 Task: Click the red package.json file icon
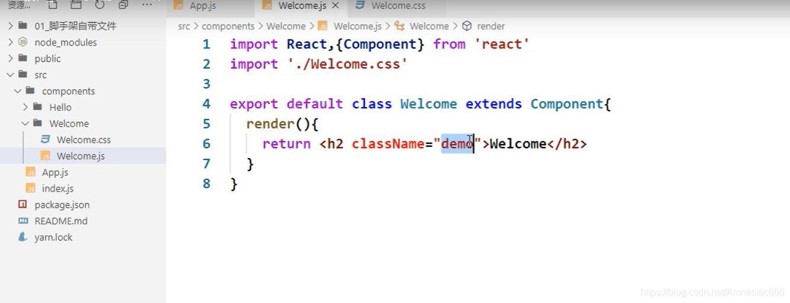pos(23,204)
